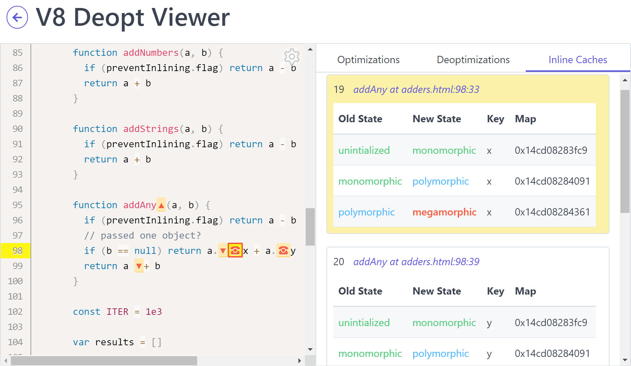Select the deopt triangle on line 99

139,266
